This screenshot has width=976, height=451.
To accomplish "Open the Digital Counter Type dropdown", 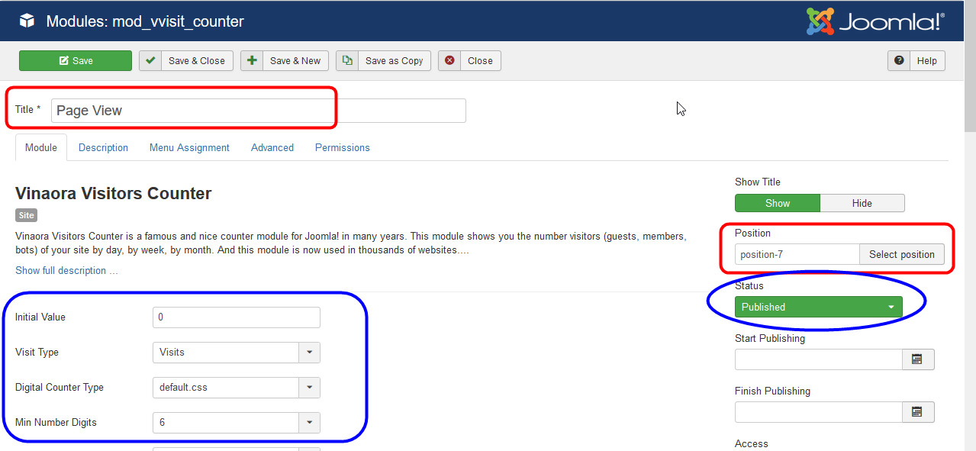I will click(x=311, y=387).
